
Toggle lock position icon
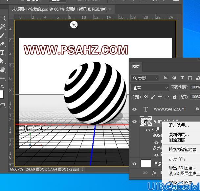(x=160, y=97)
